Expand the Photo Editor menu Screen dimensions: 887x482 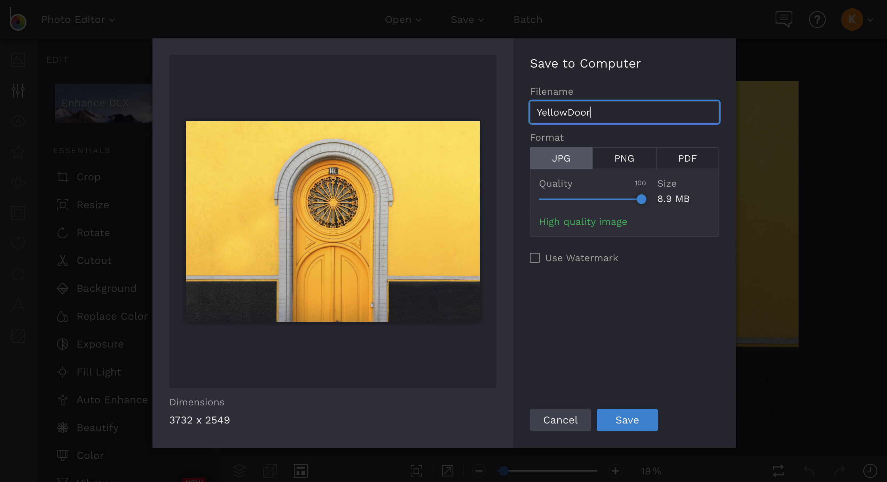pos(78,19)
